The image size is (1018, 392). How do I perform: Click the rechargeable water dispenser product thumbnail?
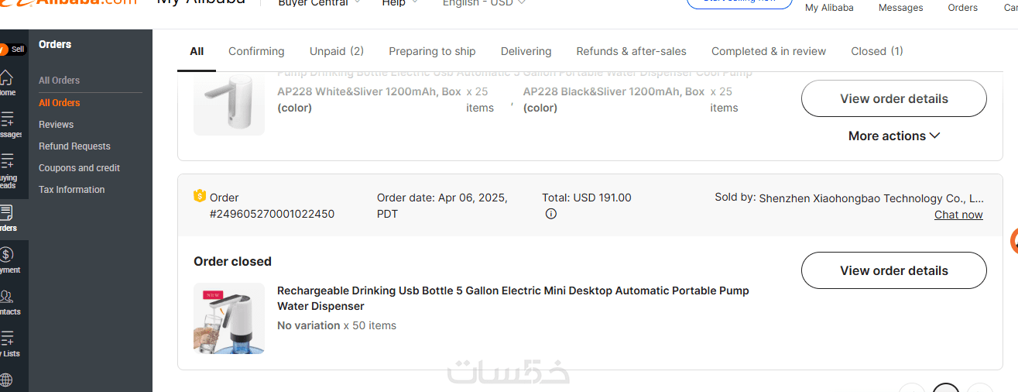point(229,318)
